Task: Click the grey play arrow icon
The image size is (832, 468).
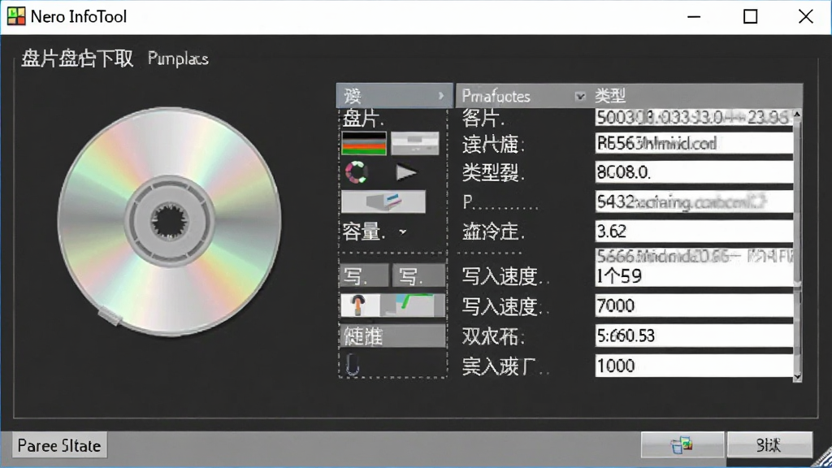Action: [x=406, y=172]
